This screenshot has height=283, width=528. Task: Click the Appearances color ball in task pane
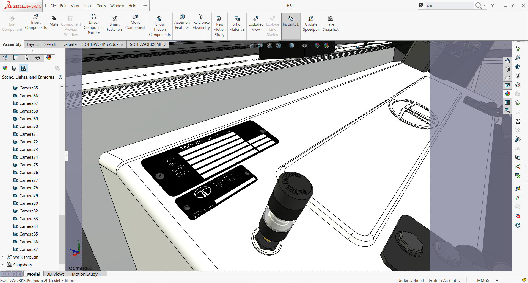[x=508, y=94]
